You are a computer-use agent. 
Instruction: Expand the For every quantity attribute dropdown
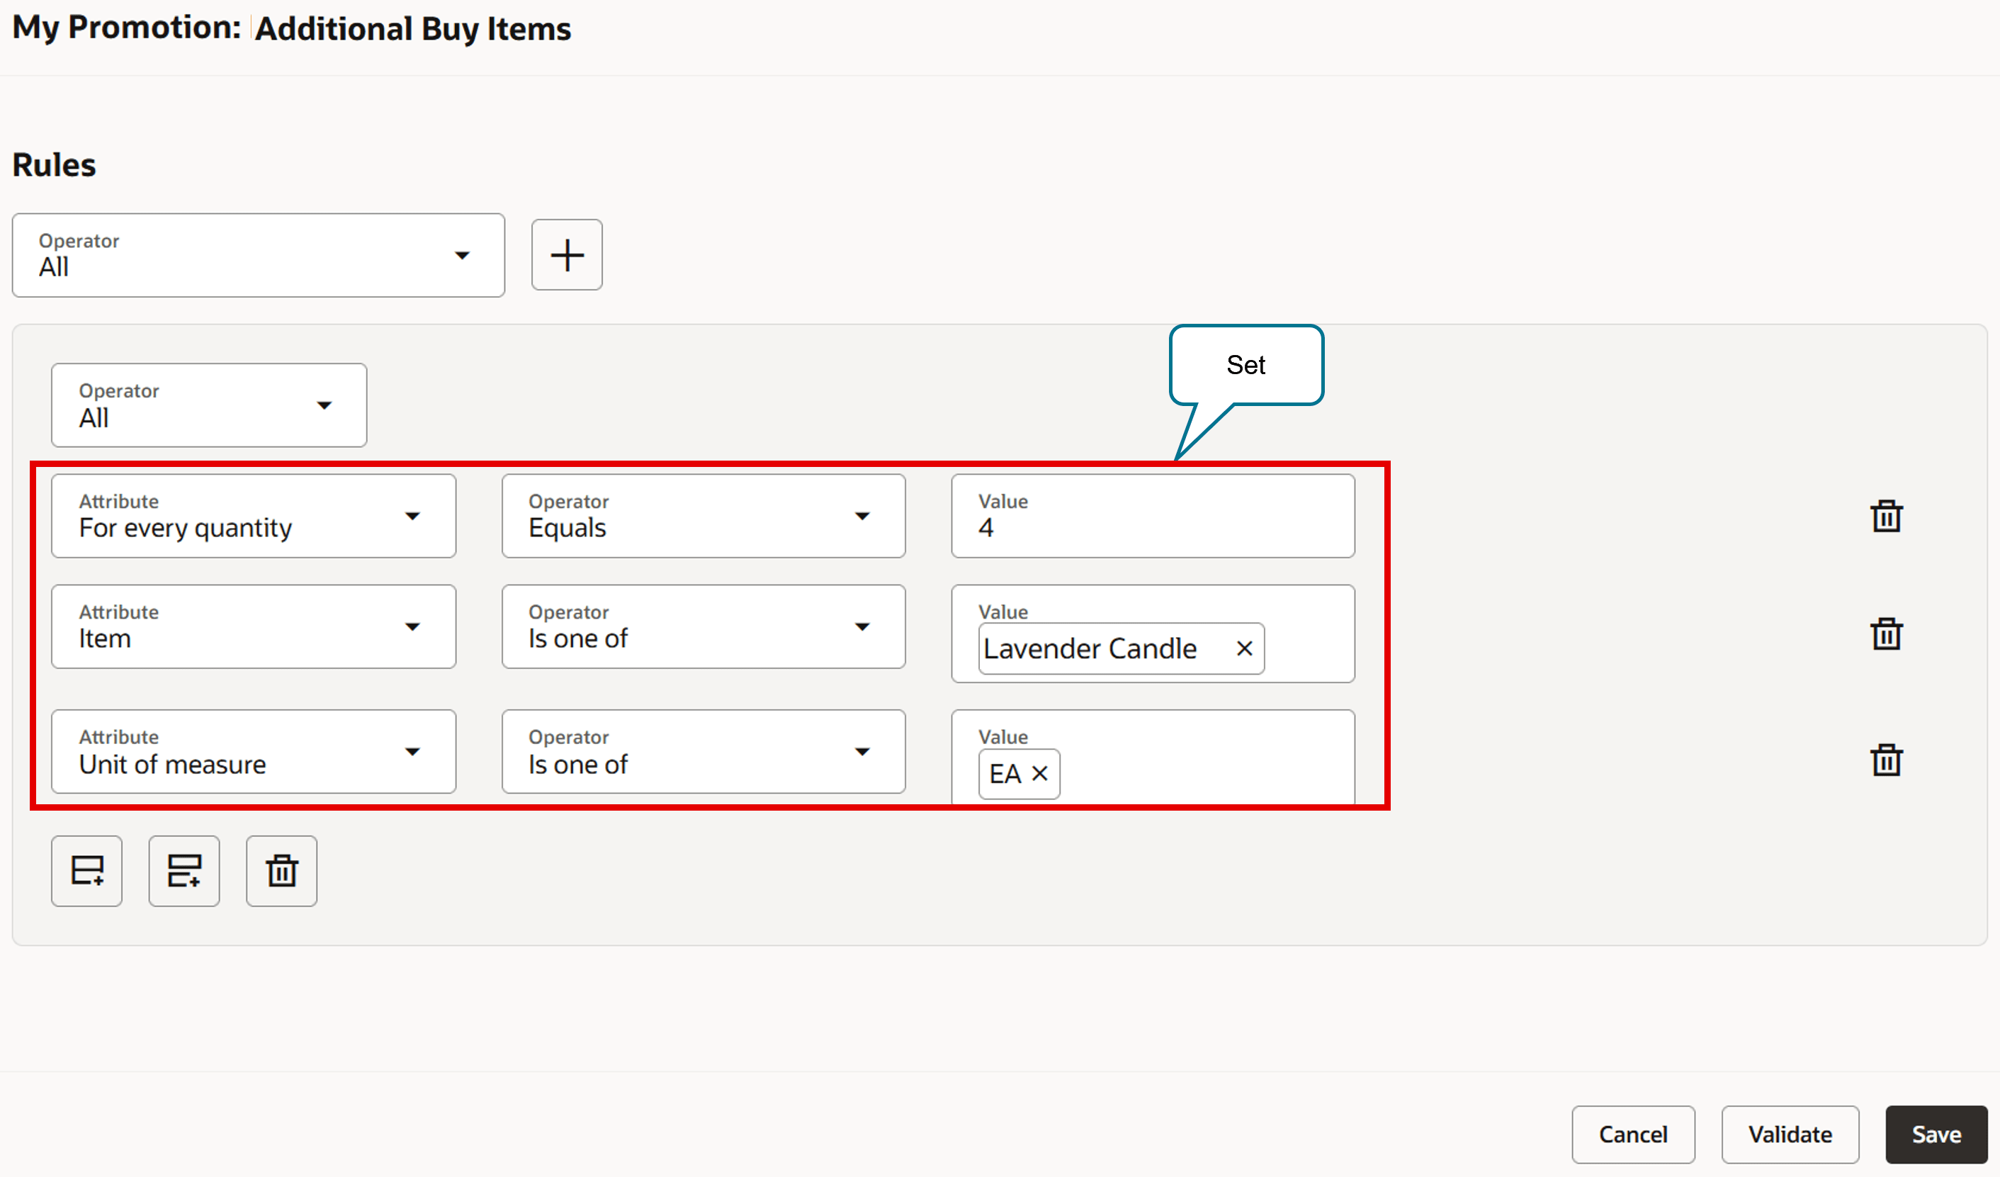click(x=253, y=516)
